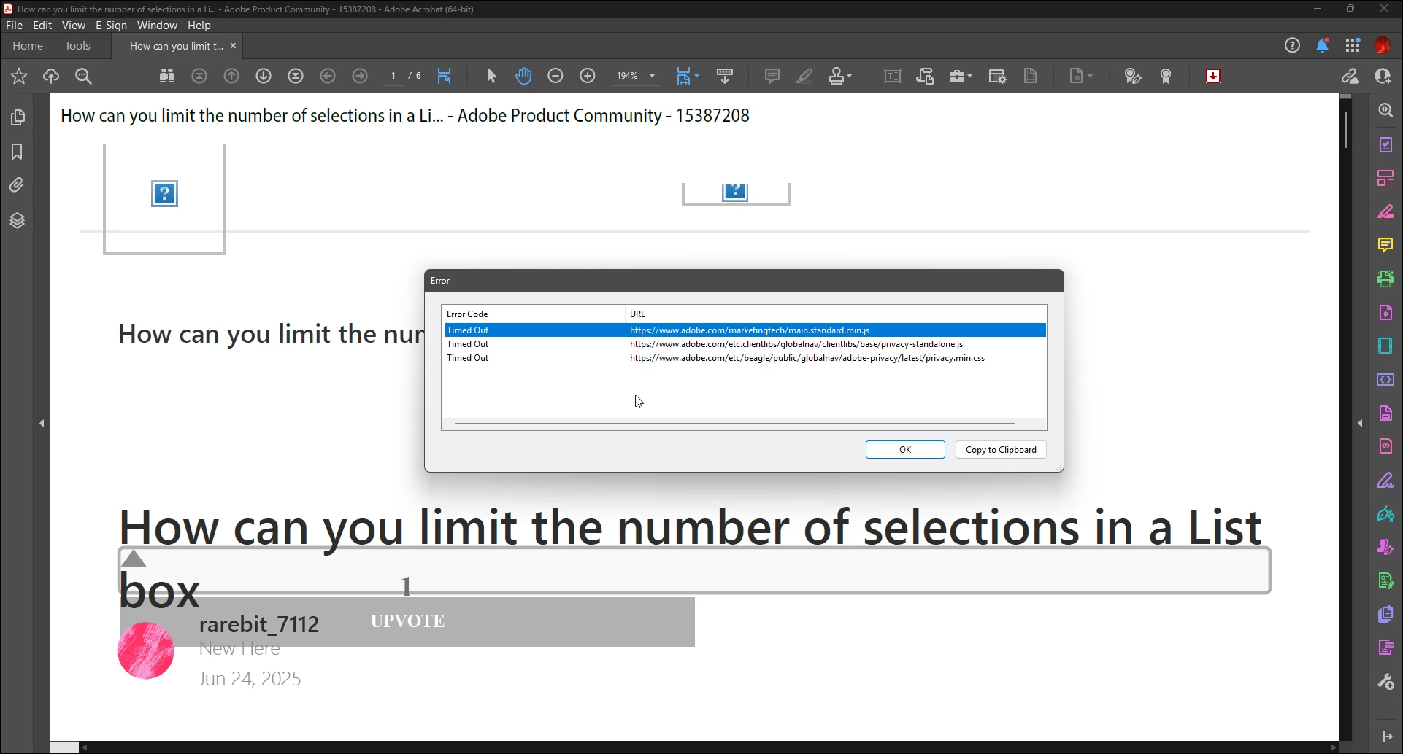Click the zoom in plus icon
Screen dimensions: 1403x754
pos(588,76)
